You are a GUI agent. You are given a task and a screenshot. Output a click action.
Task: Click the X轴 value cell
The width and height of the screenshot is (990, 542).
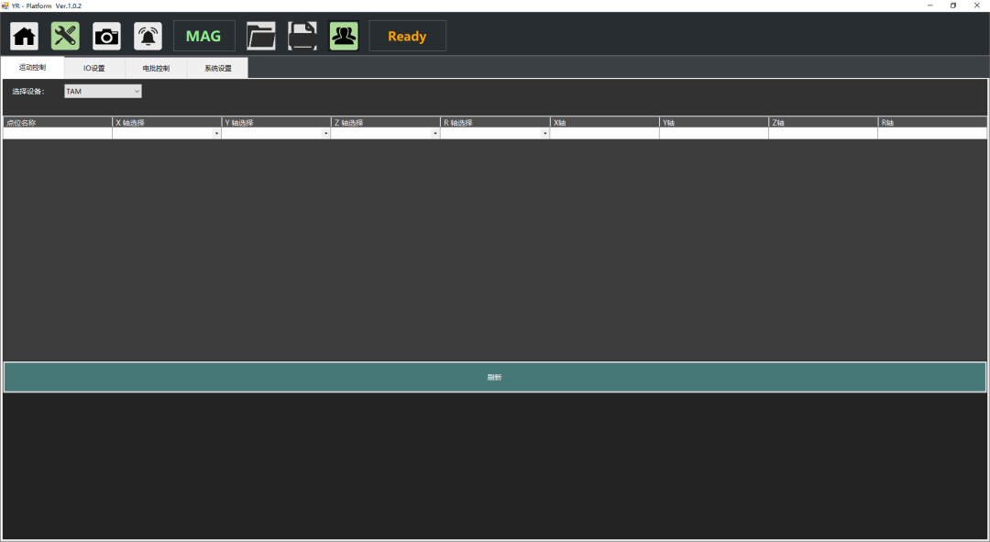coord(604,133)
